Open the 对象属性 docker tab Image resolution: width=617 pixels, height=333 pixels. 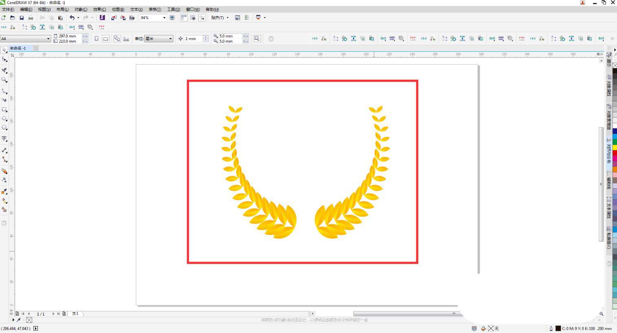tap(609, 85)
